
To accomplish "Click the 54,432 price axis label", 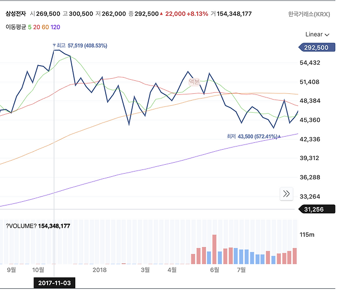I will (x=310, y=63).
